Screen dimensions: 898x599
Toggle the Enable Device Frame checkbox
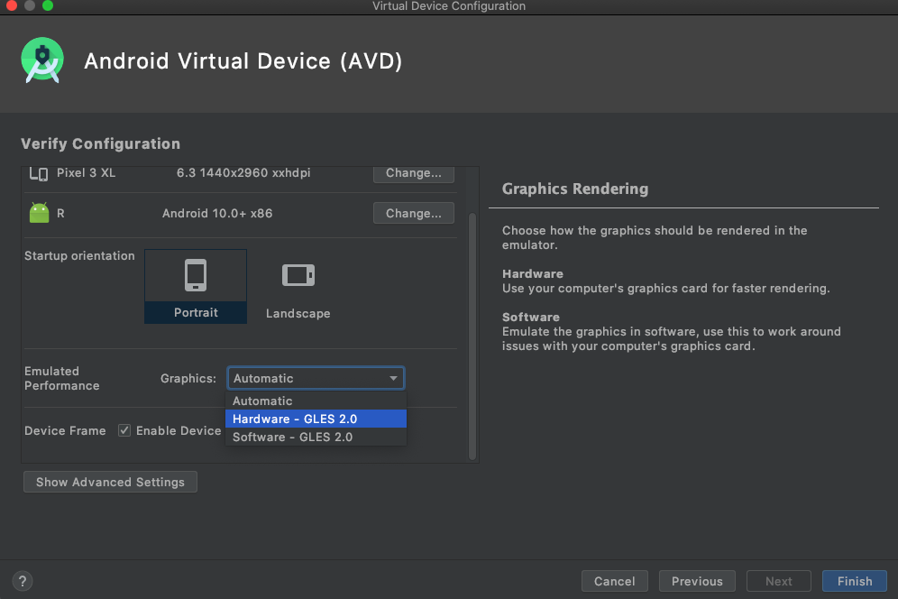124,430
